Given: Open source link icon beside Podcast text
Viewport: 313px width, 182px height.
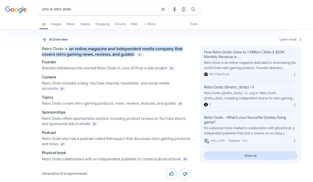Looking at the screenshot, I should [x=62, y=144].
